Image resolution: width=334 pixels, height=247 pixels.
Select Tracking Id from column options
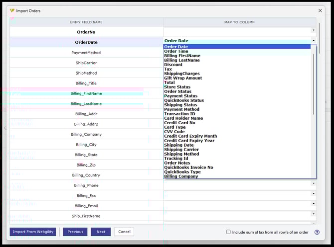pyautogui.click(x=176, y=159)
